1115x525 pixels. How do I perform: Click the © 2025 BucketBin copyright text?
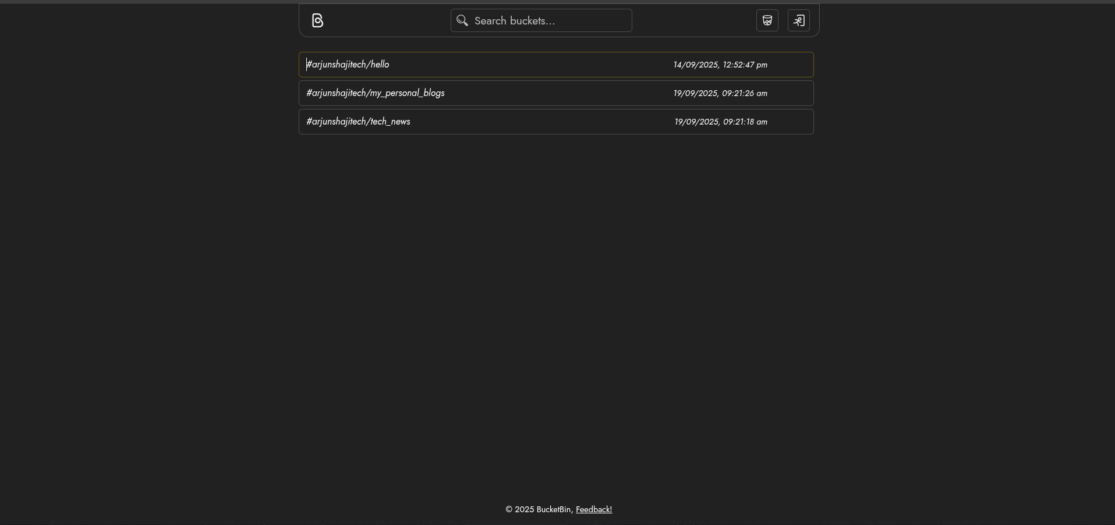point(539,510)
